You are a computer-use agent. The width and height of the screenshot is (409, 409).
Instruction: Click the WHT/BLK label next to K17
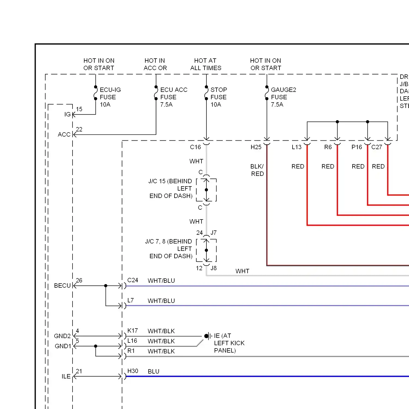point(161,331)
